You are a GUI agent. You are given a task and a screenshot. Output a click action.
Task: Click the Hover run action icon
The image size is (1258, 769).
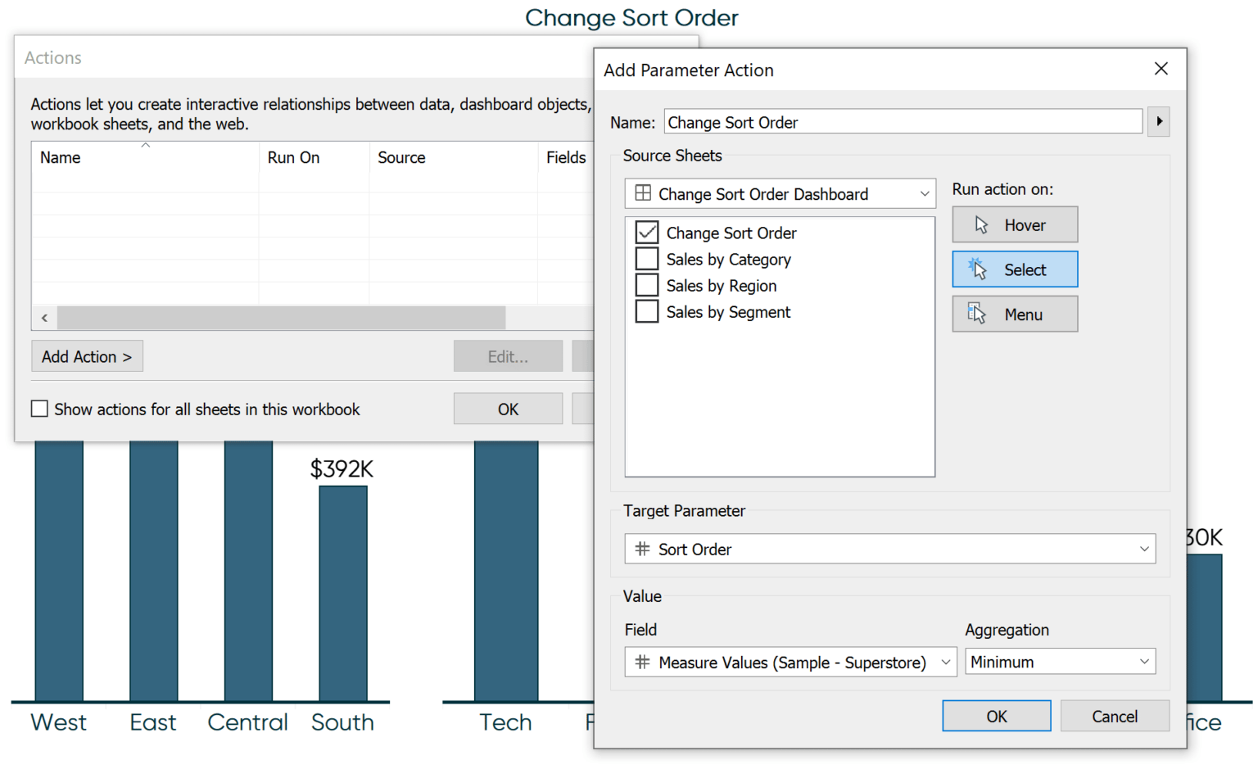980,224
